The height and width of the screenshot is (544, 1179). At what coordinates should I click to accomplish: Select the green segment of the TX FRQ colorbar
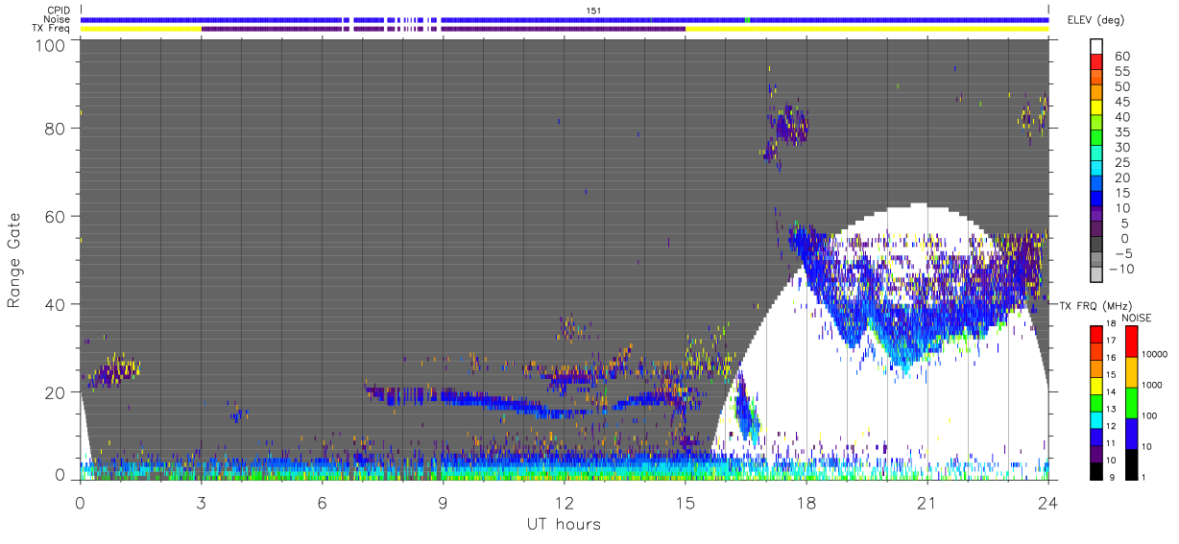[x=1096, y=401]
